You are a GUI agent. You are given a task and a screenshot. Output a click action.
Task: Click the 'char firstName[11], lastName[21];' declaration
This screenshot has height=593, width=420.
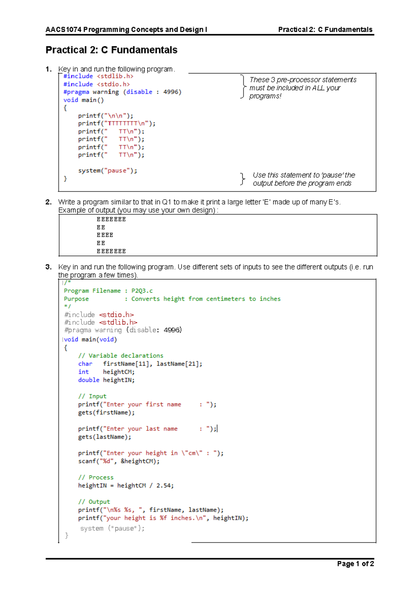pos(140,364)
